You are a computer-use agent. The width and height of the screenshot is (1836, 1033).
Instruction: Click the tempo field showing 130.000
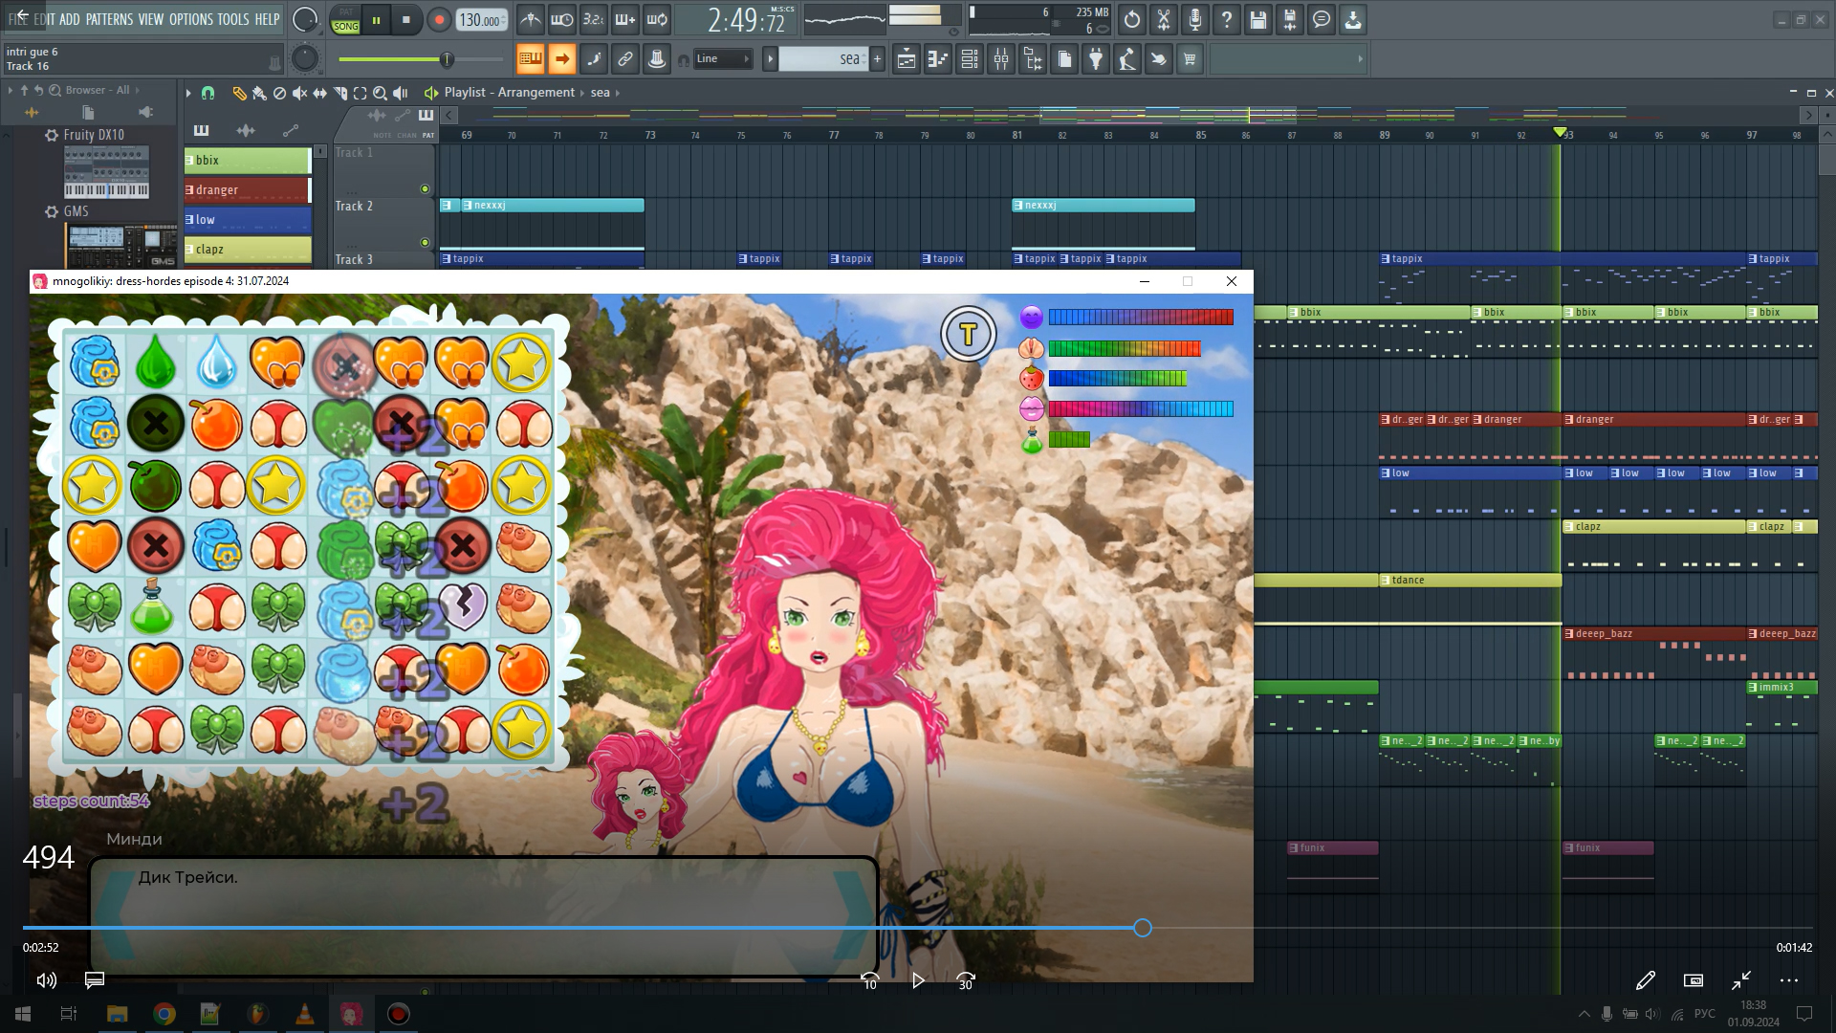(x=481, y=20)
